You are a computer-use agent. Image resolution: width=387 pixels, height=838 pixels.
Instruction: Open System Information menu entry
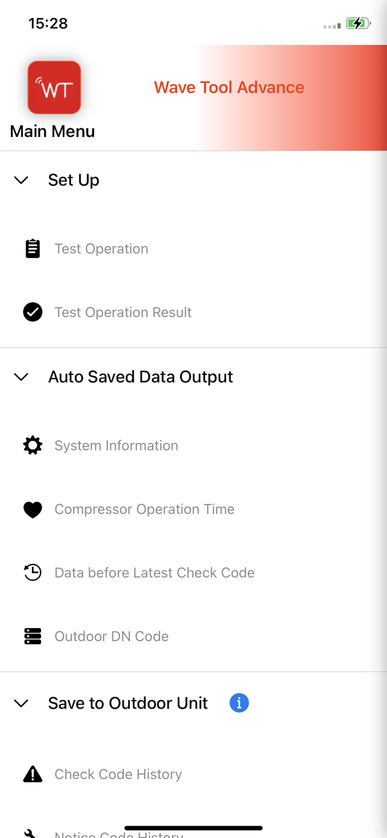tap(116, 445)
